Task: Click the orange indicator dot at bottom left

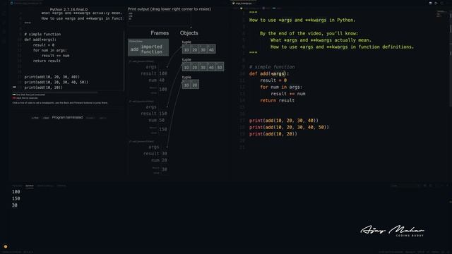Action: [x=6, y=246]
